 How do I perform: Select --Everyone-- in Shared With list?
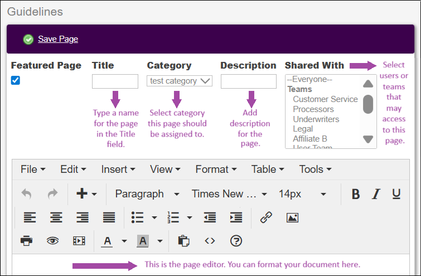309,79
